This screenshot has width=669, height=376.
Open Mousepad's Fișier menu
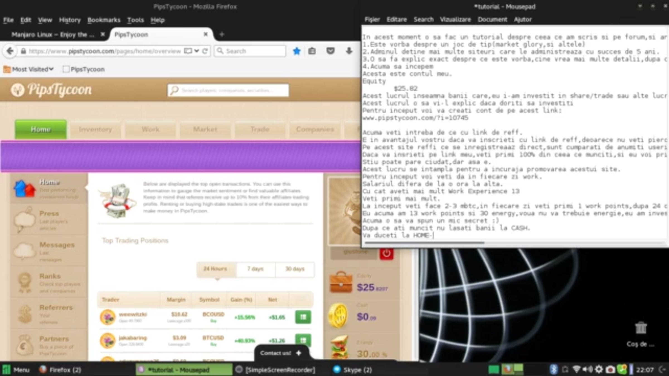click(372, 19)
